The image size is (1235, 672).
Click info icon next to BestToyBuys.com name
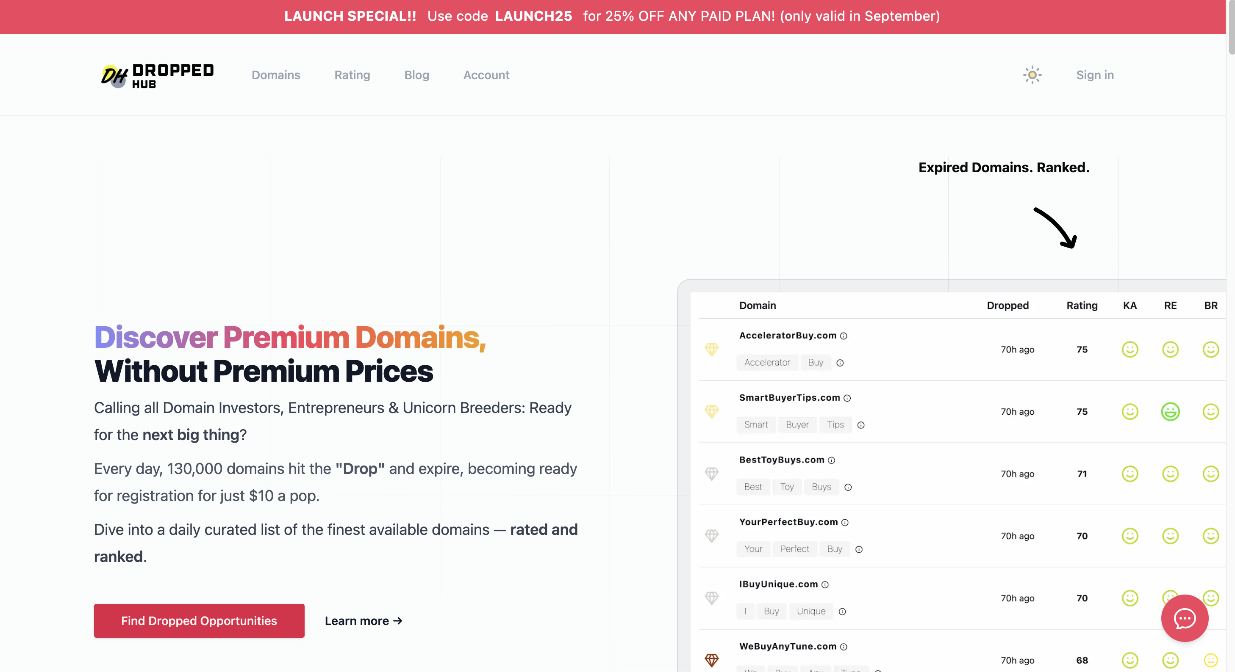click(x=831, y=460)
